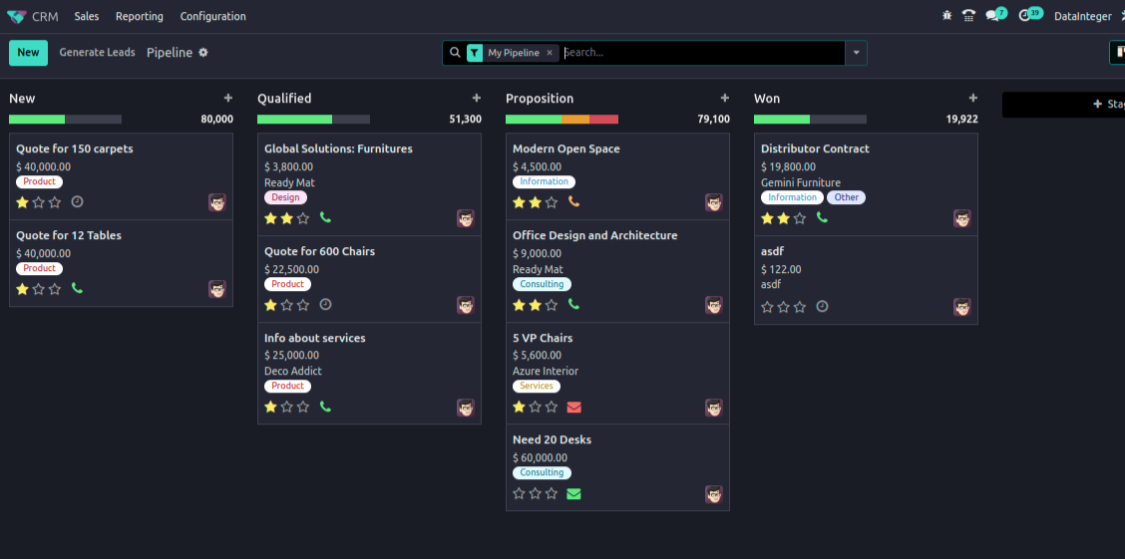Open the conversations messages icon
1125x559 pixels.
pos(992,16)
